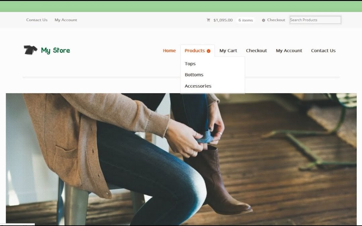Click the 6 items cart badge
362x226 pixels.
coord(246,20)
